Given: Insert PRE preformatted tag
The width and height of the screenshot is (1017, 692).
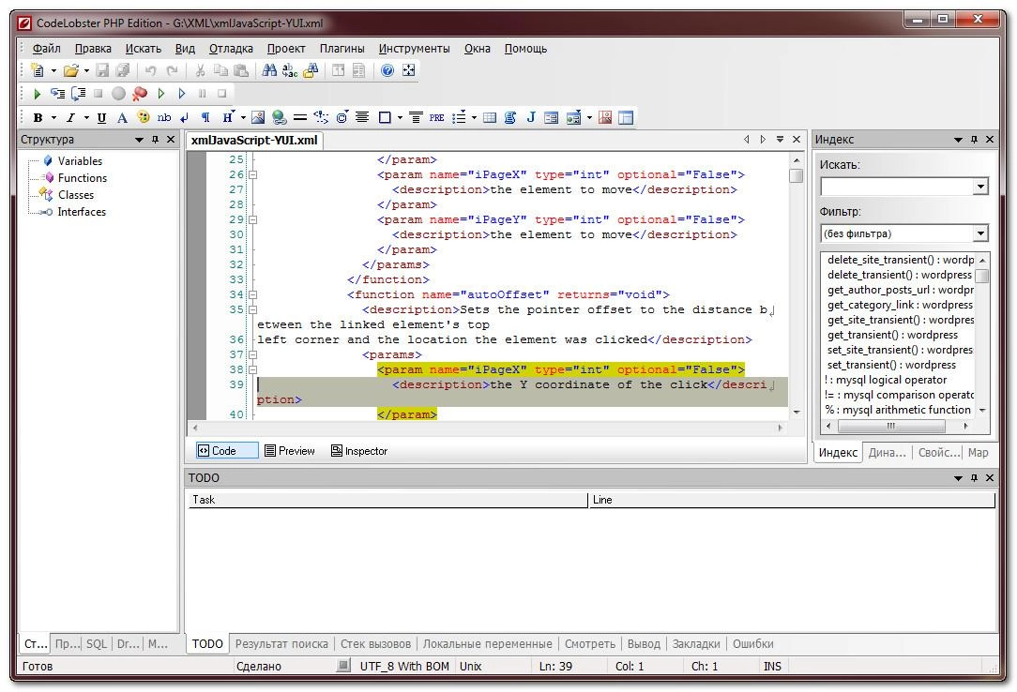Looking at the screenshot, I should coord(436,117).
